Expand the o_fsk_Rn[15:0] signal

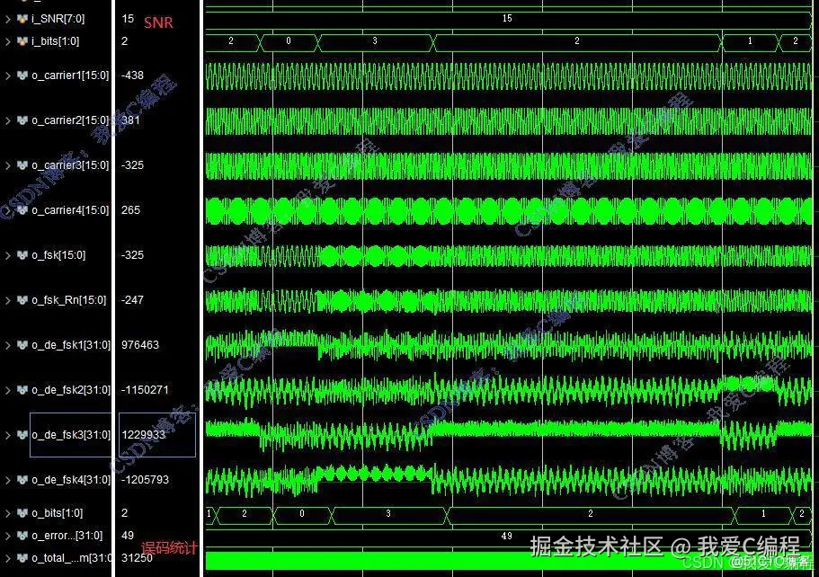click(8, 300)
